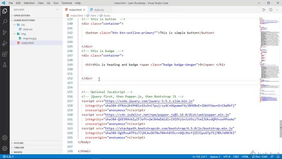Open imgone.jpg in the file tree

point(30,38)
